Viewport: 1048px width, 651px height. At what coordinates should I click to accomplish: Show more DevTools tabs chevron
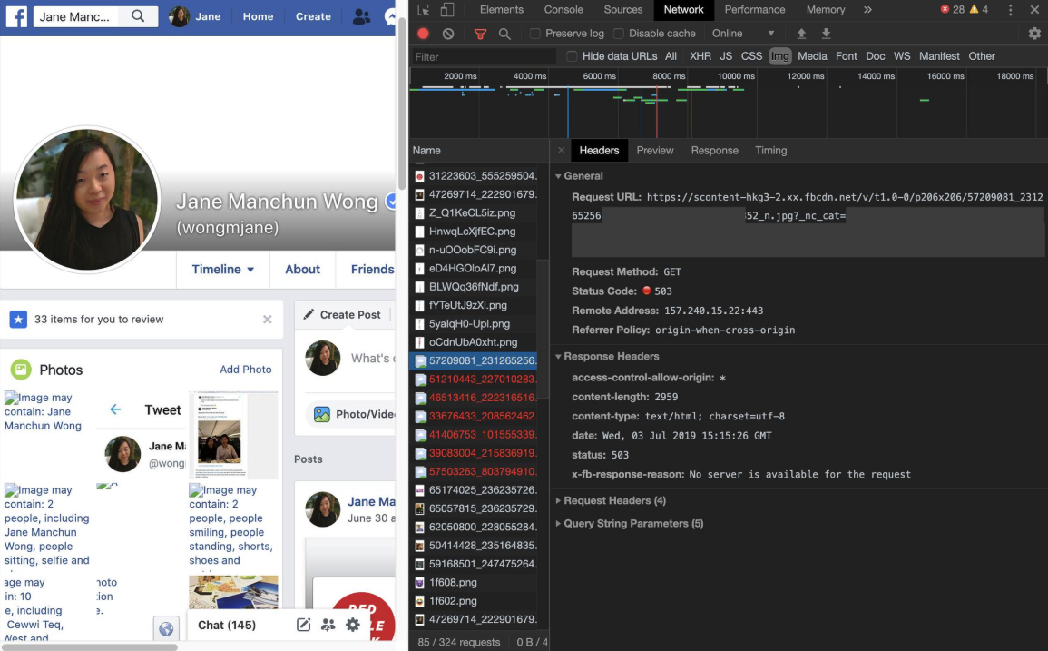coord(867,9)
